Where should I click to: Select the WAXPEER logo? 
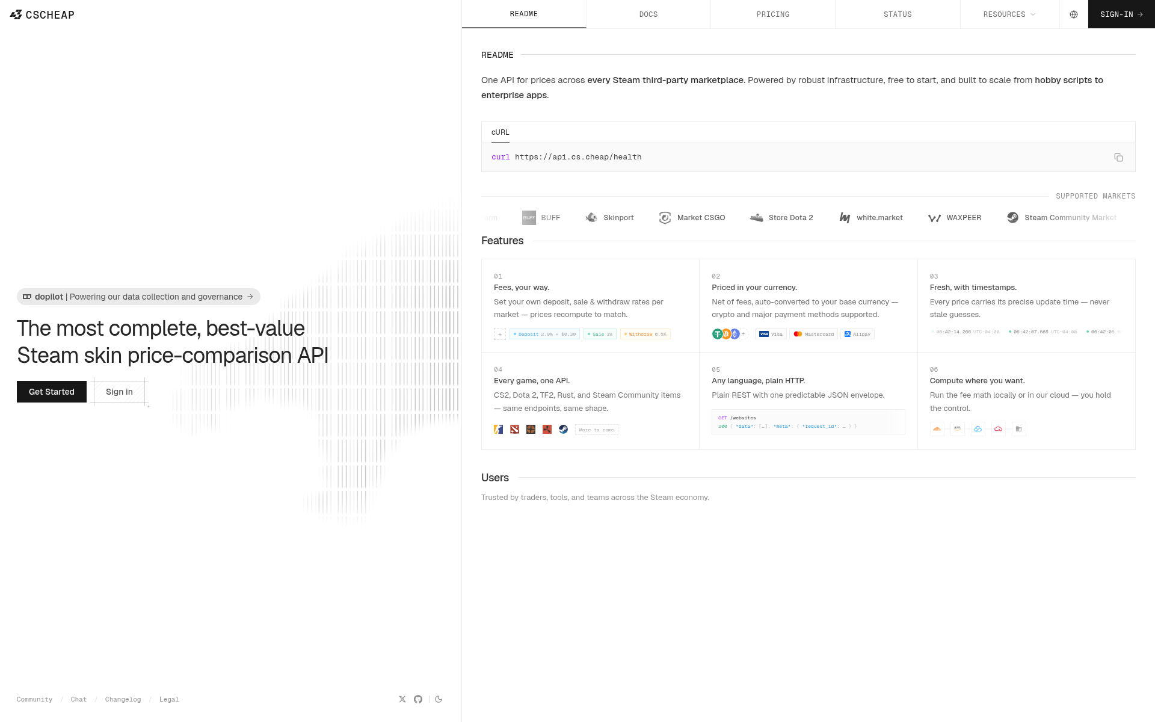tap(955, 218)
